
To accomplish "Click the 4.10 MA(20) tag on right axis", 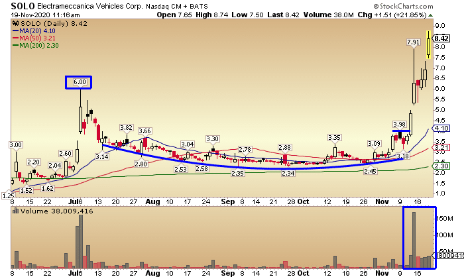I will click(441, 129).
